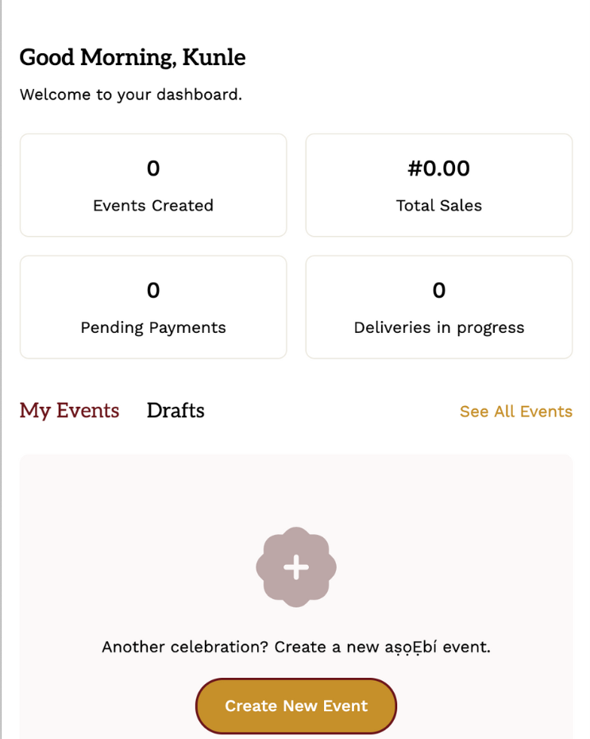Image resolution: width=590 pixels, height=739 pixels.
Task: Click the Good Morning, Kunle heading
Action: 132,57
